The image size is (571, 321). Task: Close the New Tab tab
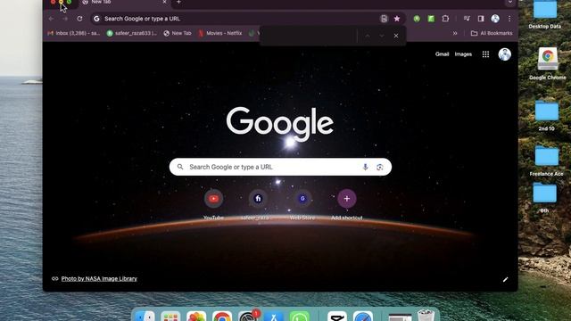(x=164, y=2)
